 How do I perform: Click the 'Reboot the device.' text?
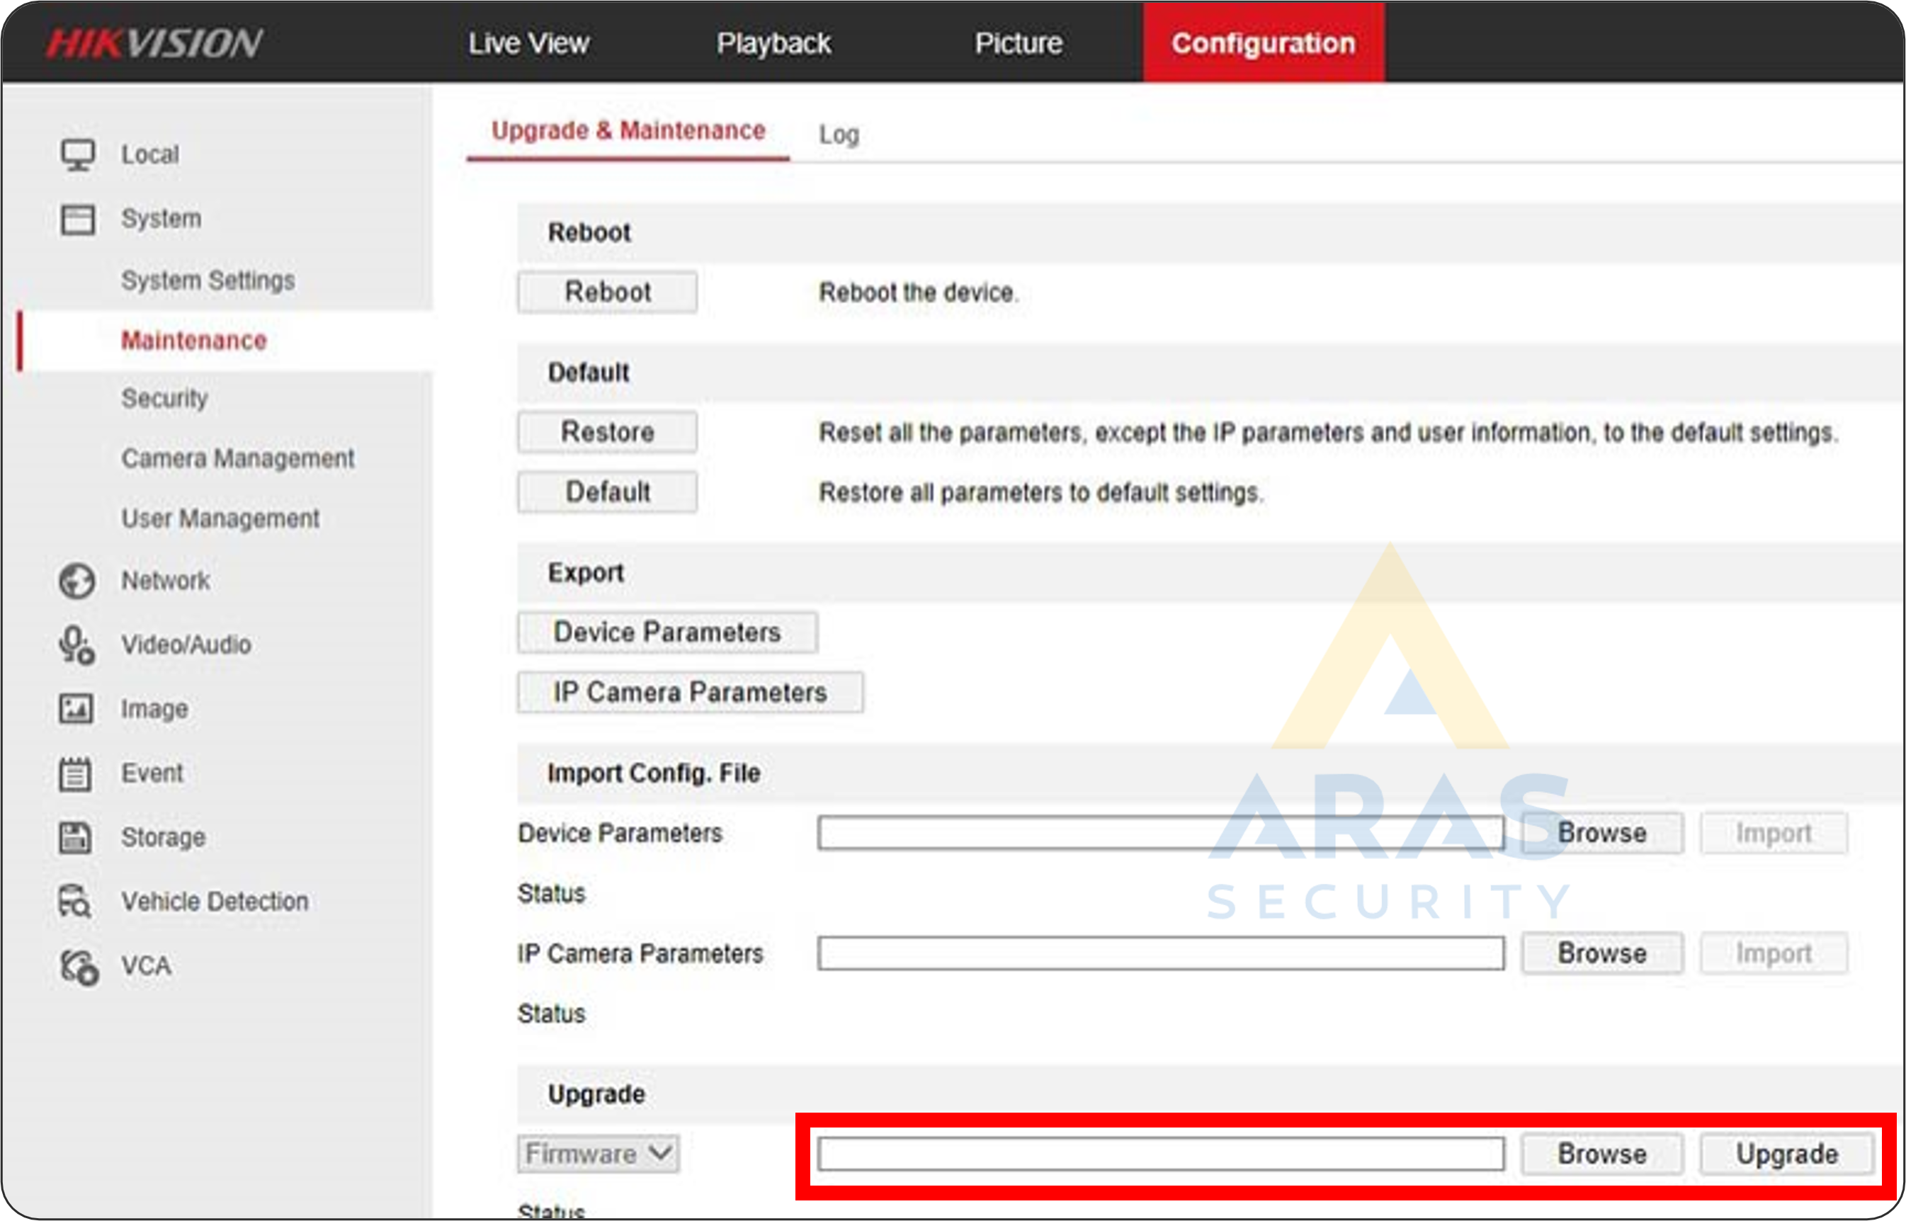tap(918, 293)
